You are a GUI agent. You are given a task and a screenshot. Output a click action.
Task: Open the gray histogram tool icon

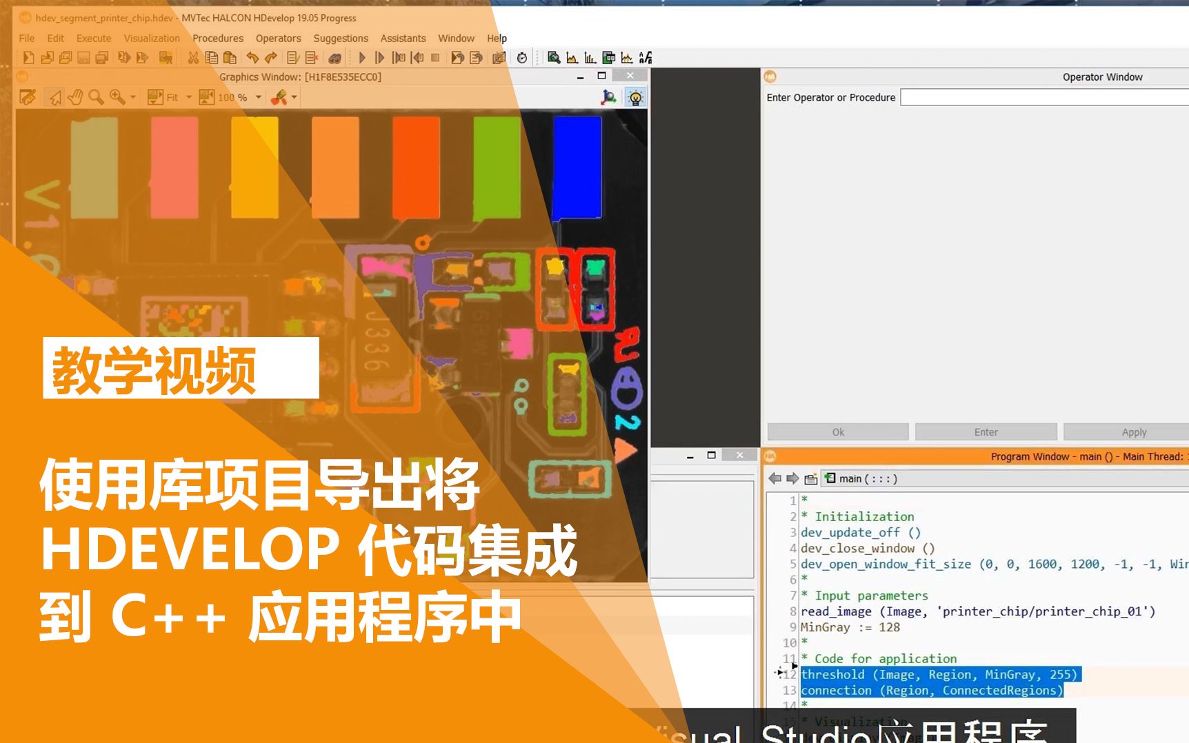point(571,57)
